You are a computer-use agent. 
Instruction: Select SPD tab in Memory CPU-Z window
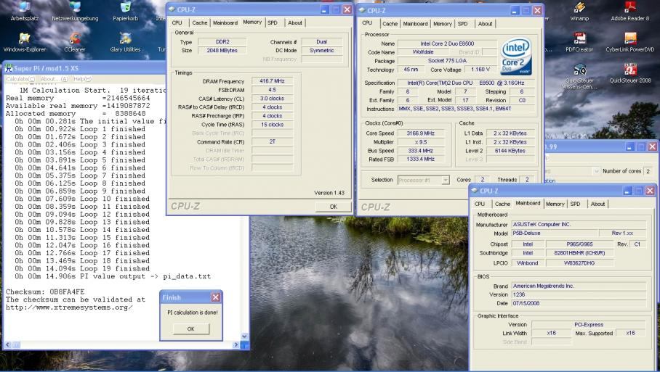(x=273, y=22)
